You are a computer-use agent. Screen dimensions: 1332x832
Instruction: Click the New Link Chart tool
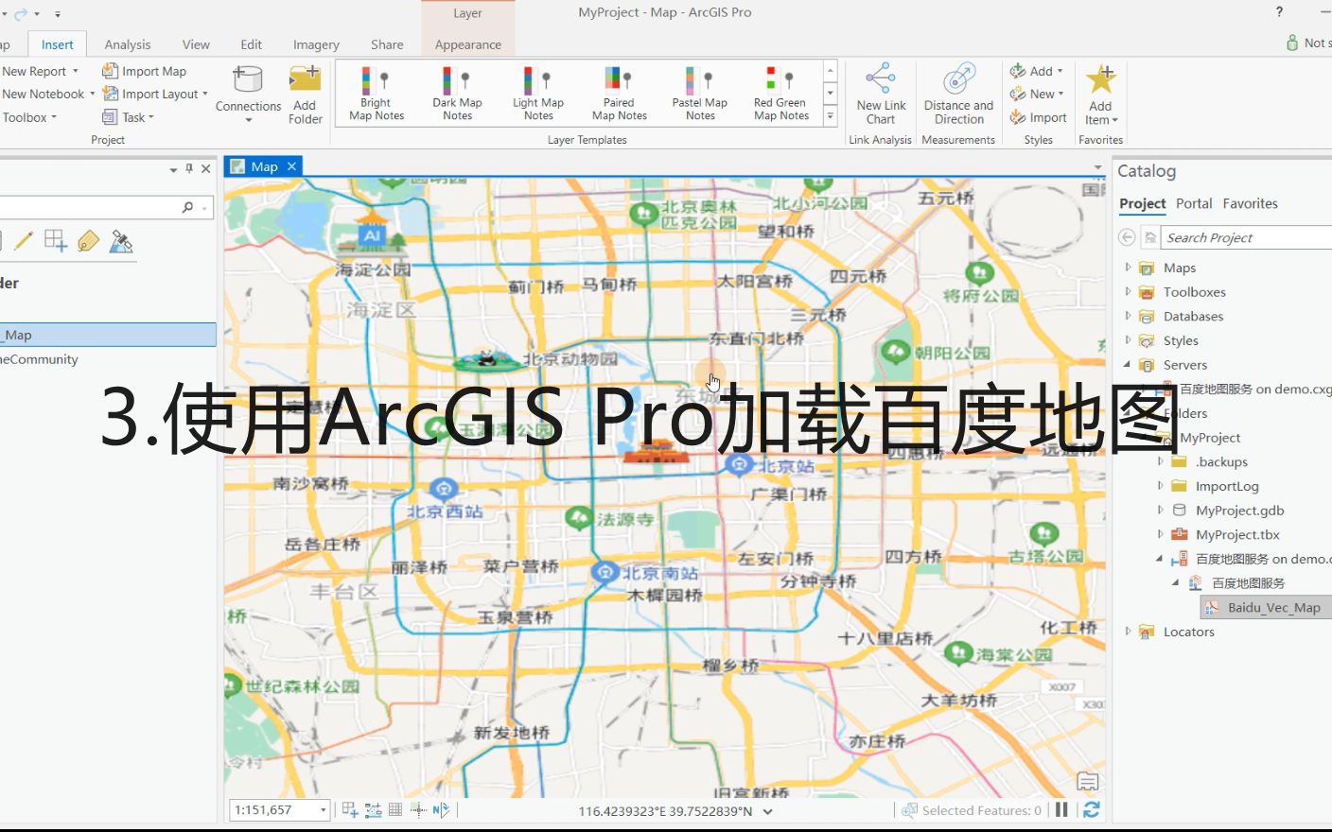(880, 95)
